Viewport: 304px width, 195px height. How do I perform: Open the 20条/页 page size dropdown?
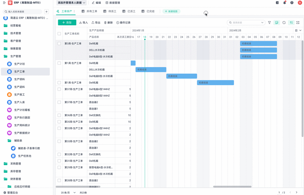tap(68, 193)
